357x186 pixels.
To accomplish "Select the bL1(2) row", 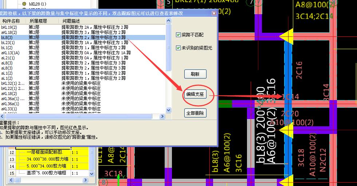I will pos(83,48).
